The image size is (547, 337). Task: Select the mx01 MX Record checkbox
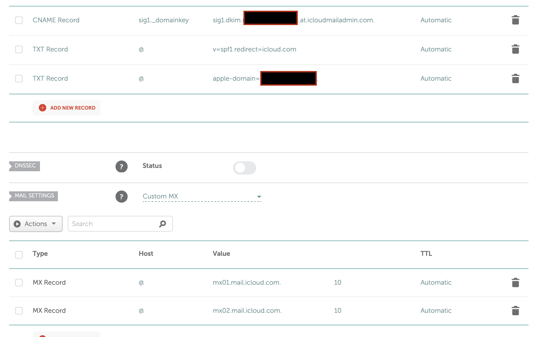[x=19, y=282]
